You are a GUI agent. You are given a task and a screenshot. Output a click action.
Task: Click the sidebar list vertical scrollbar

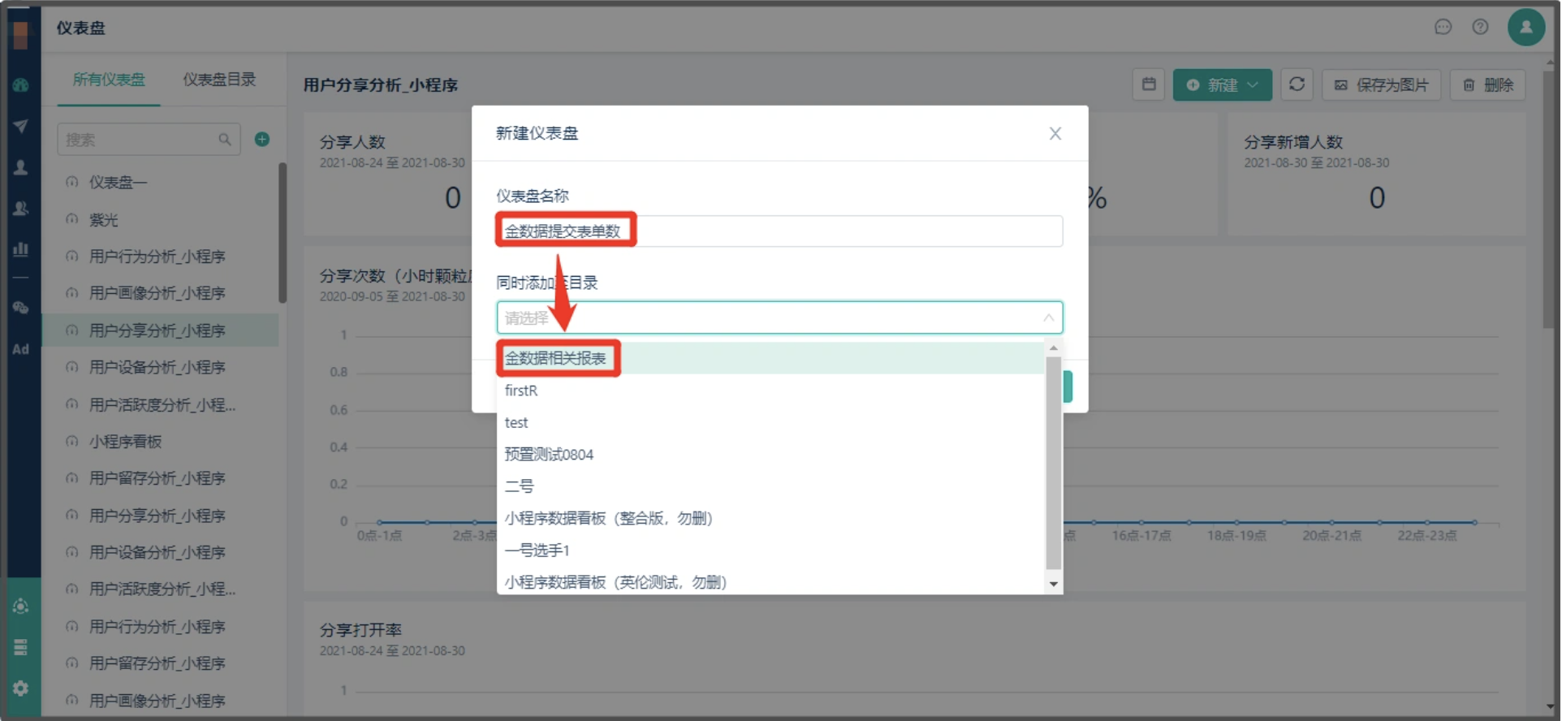pos(282,233)
